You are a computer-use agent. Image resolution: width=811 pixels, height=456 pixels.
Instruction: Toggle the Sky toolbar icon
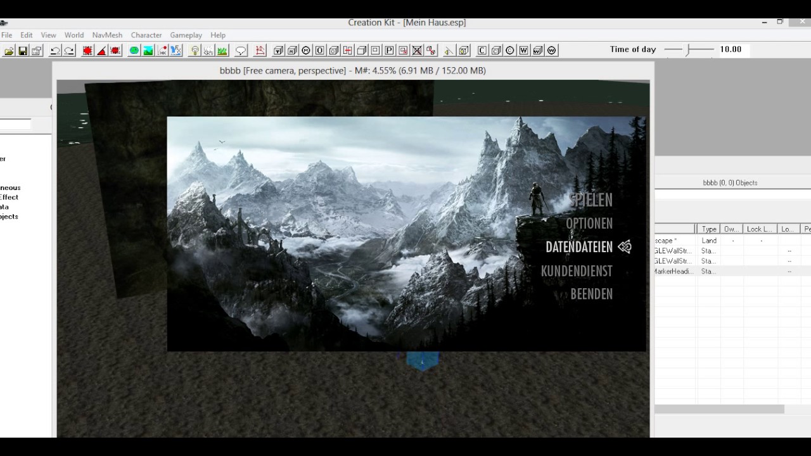208,50
